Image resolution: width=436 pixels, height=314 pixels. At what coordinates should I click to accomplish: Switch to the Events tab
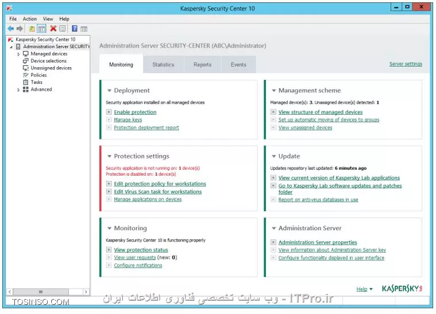click(x=238, y=64)
